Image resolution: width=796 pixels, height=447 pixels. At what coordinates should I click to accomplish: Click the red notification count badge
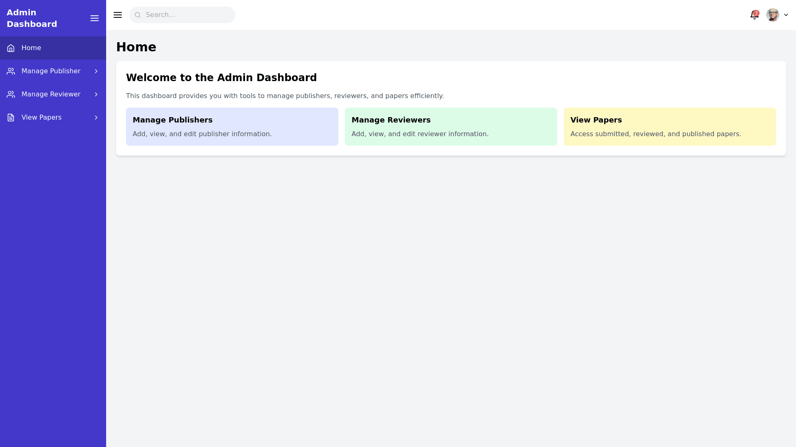(x=756, y=13)
